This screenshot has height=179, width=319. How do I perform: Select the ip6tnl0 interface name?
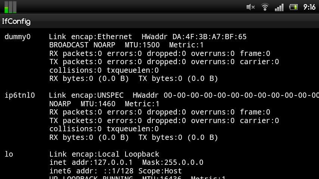click(x=20, y=95)
